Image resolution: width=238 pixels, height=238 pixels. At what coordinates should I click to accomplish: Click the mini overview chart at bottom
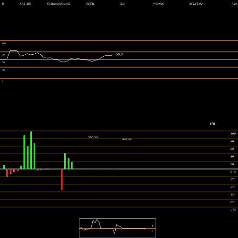click(118, 228)
